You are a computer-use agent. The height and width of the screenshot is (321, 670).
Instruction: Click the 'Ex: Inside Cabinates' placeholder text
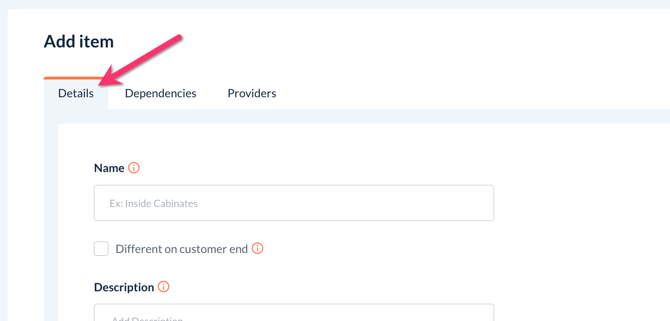[153, 204]
